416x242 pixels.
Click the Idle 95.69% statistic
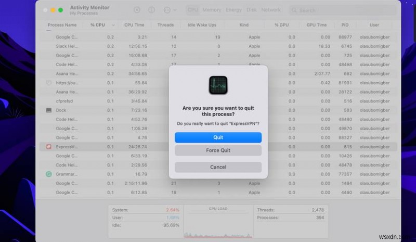(146, 225)
